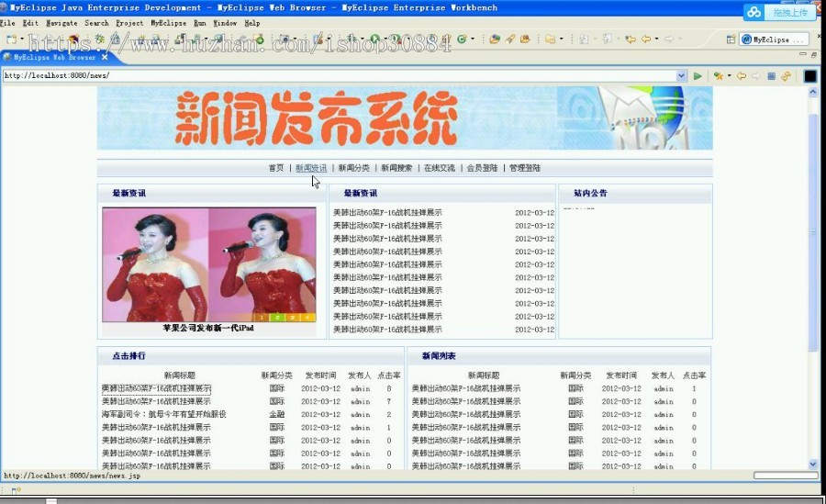Select slideshow page button 2
Viewport: 826px width, 504px height.
tap(277, 318)
